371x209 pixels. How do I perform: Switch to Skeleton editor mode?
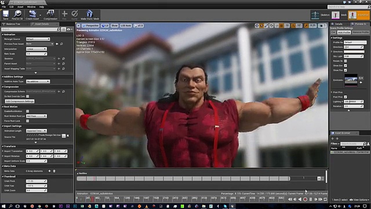pyautogui.click(x=320, y=15)
